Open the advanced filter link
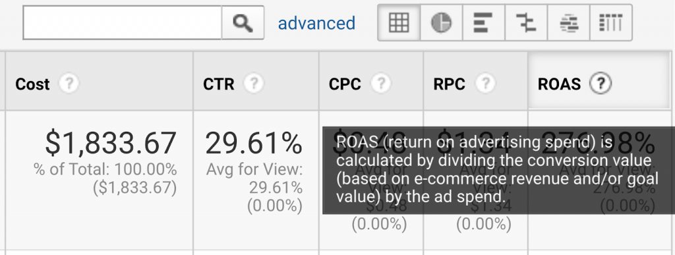 pyautogui.click(x=316, y=23)
